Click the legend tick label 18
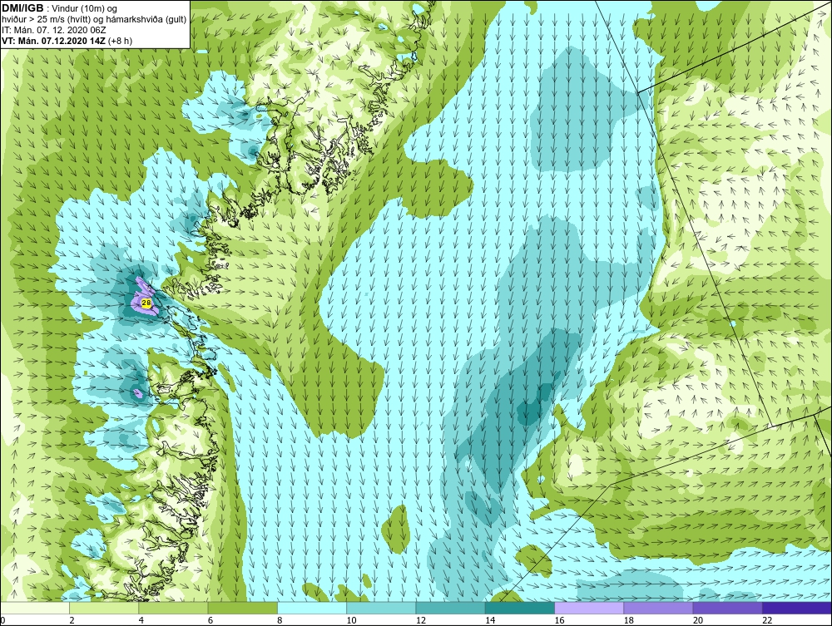Screen dimensions: 832x626 (628, 620)
